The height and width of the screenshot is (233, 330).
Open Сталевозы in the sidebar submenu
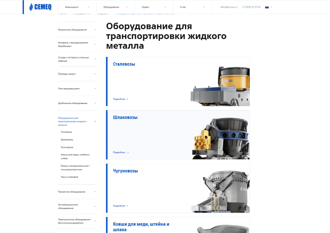[66, 132]
